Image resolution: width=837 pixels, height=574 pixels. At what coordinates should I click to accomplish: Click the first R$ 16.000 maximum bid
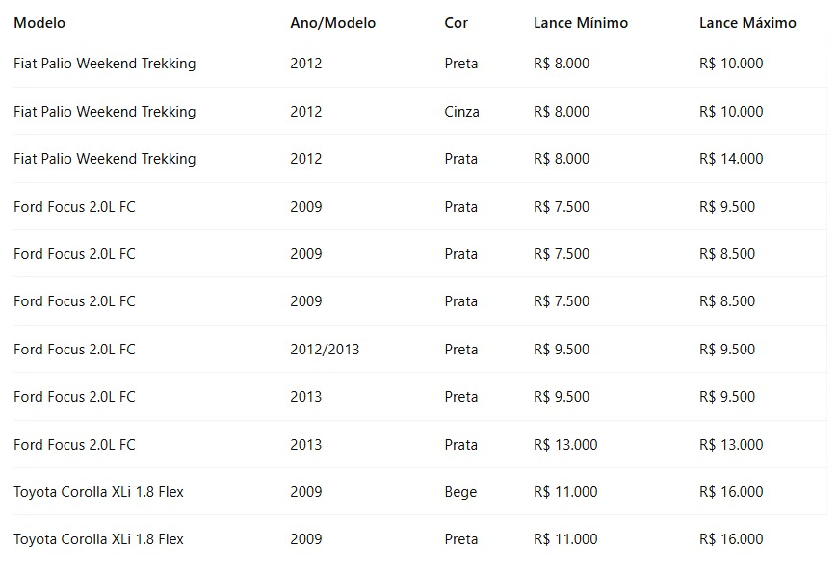pos(731,492)
